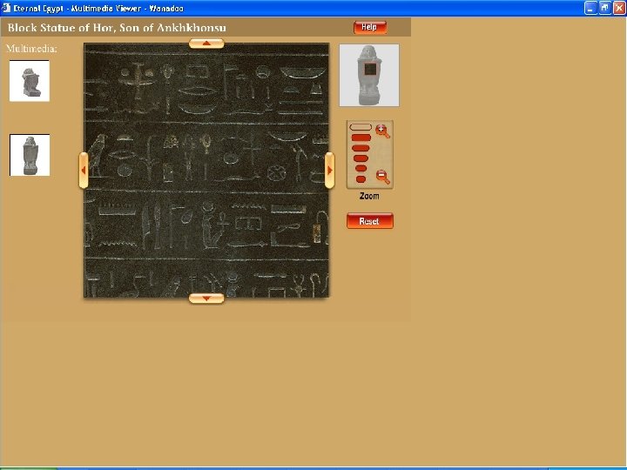
Task: Click the Eternal Egypt title bar application icon
Action: click(x=5, y=8)
